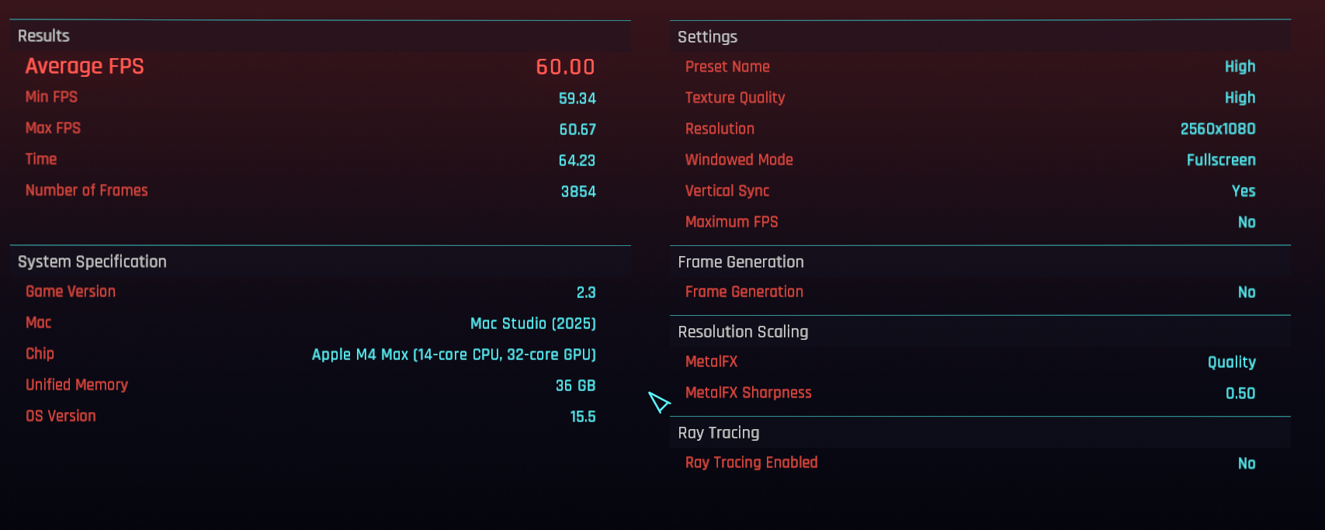Viewport: 1325px width, 530px height.
Task: Click the Average FPS value 60.00
Action: pyautogui.click(x=565, y=67)
